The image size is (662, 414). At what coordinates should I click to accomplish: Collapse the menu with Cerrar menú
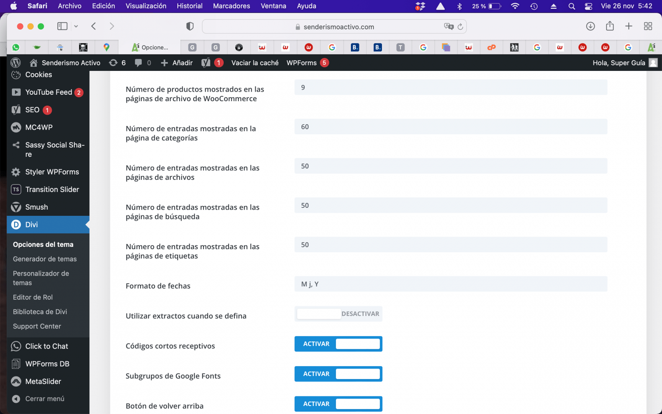coord(44,399)
